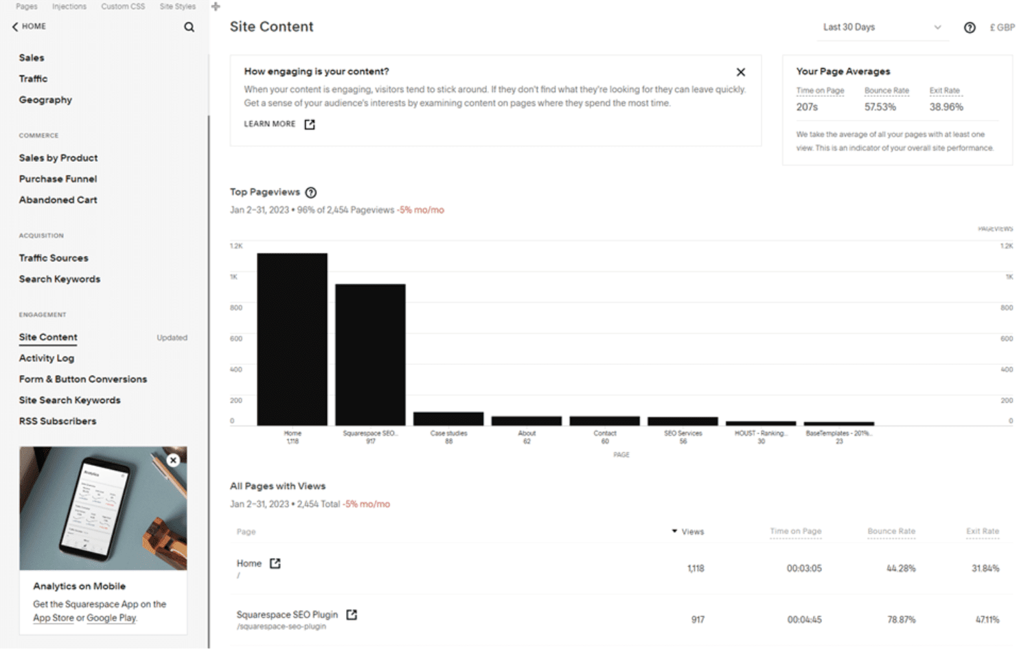Click the £ GBP currency selector
This screenshot has width=1030, height=649.
tap(1002, 27)
